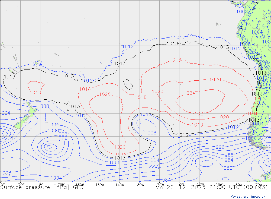Click the 1024 label on the inner contour's lower edge

coord(200,114)
